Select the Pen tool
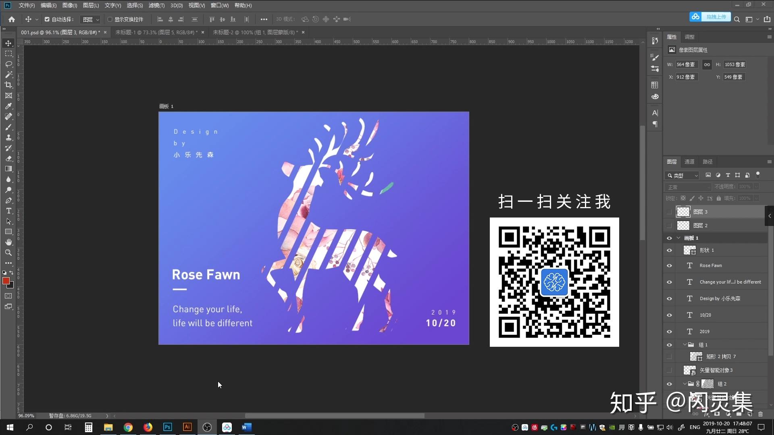 [x=8, y=200]
